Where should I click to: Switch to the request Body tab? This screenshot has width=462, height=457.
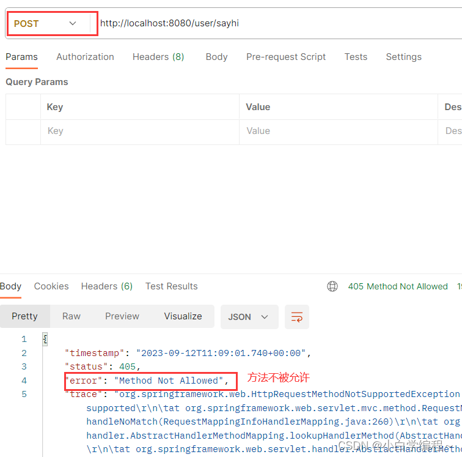(x=216, y=57)
